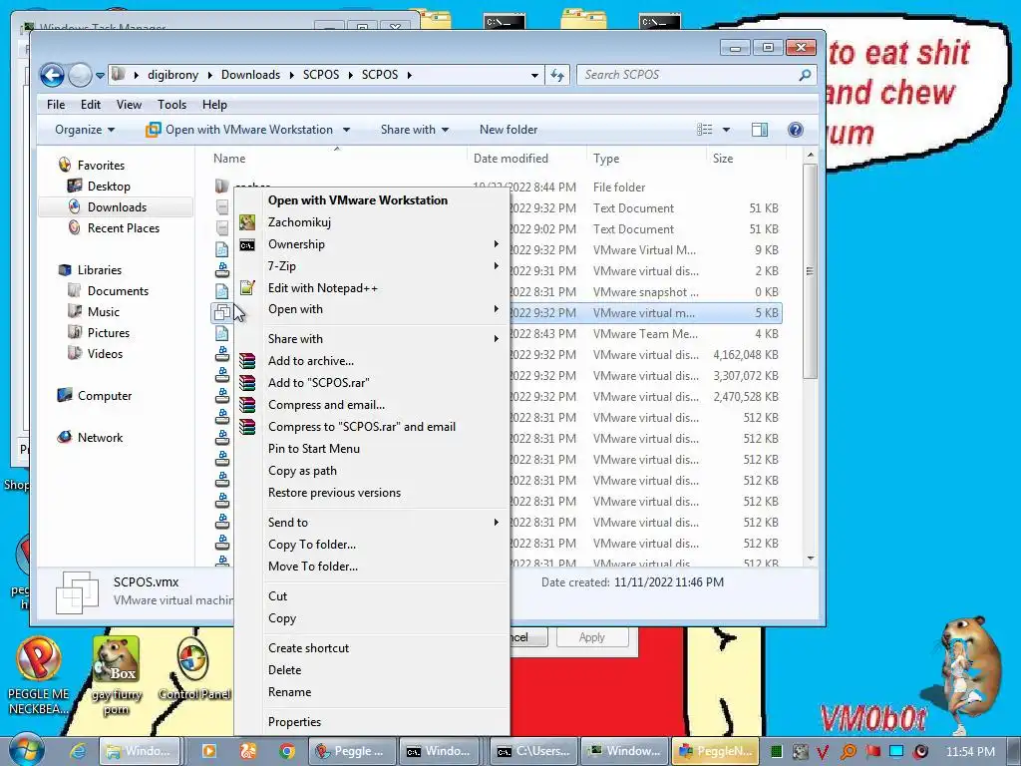Viewport: 1021px width, 766px height.
Task: Open the Tools menu
Action: (x=171, y=104)
